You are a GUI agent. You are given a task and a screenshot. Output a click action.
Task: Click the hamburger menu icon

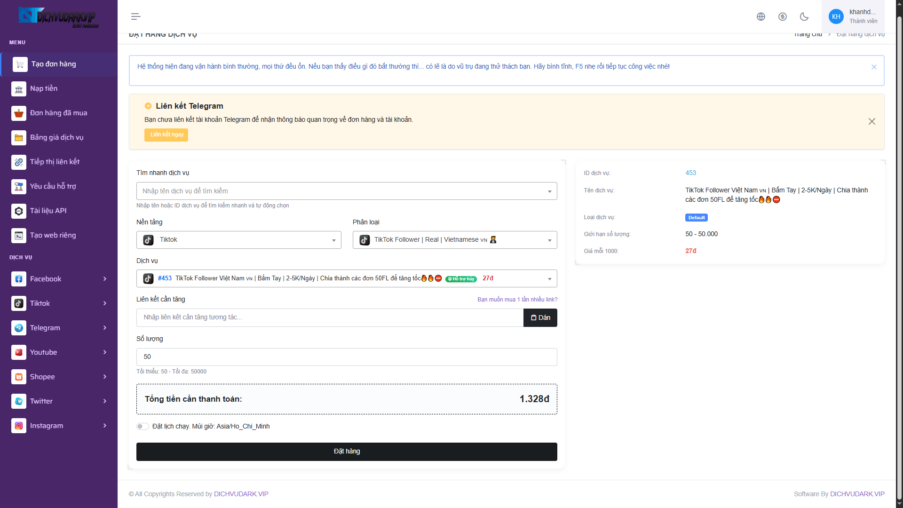point(135,16)
